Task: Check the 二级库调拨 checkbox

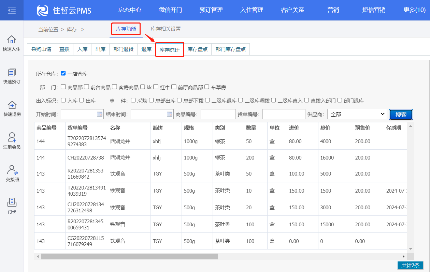Action: coord(240,100)
